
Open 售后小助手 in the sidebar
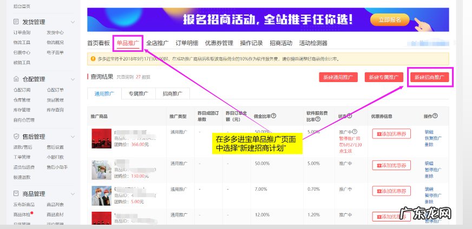coord(57,167)
